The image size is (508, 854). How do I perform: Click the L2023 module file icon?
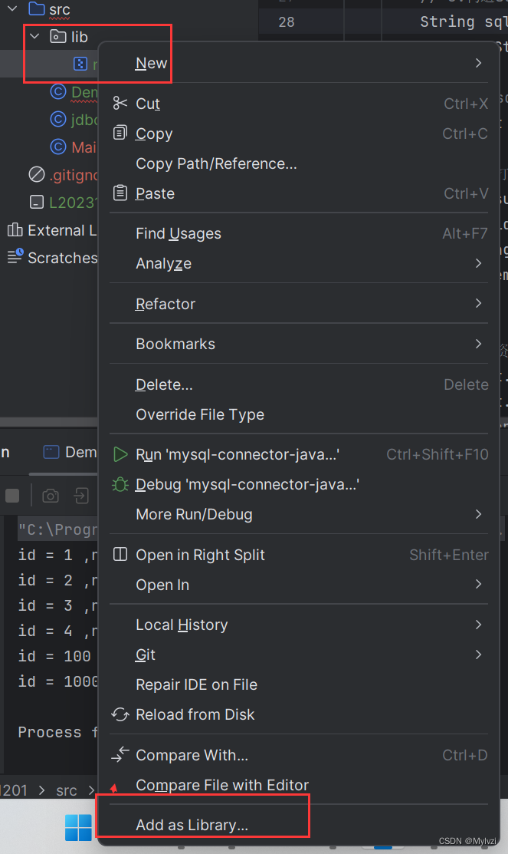click(x=37, y=202)
